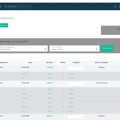Viewport: 120px width, 120px height.
Task: Click Carte bancaire payment type text
Action: pos(101,83)
